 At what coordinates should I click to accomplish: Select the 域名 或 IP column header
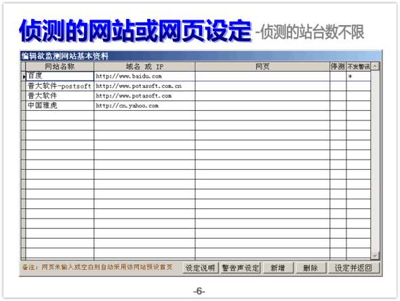click(144, 67)
